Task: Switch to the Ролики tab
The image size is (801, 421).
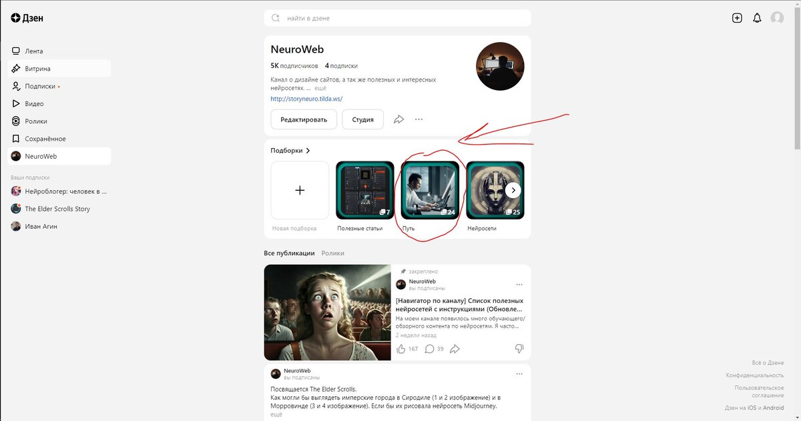Action: (332, 254)
